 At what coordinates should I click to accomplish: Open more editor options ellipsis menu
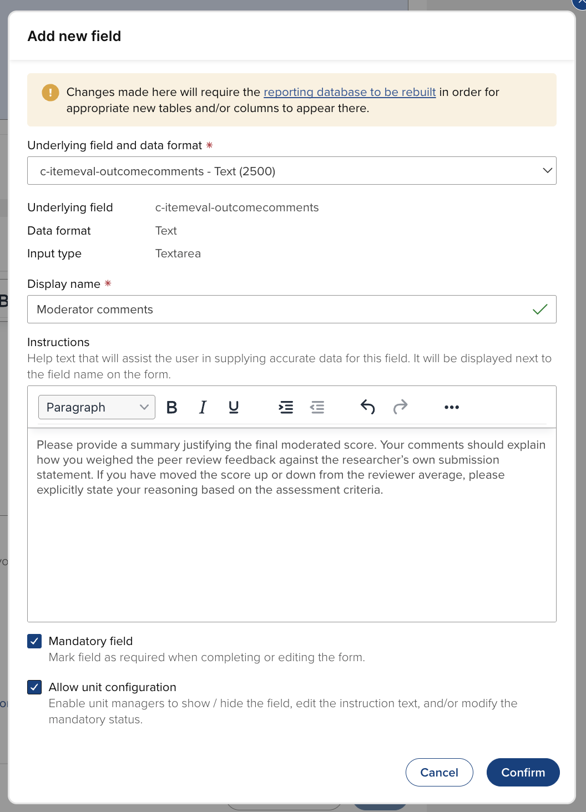[452, 407]
